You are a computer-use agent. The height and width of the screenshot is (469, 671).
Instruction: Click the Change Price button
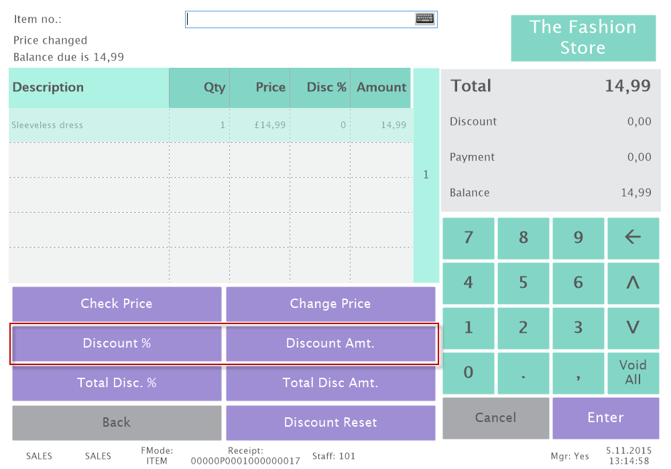330,304
